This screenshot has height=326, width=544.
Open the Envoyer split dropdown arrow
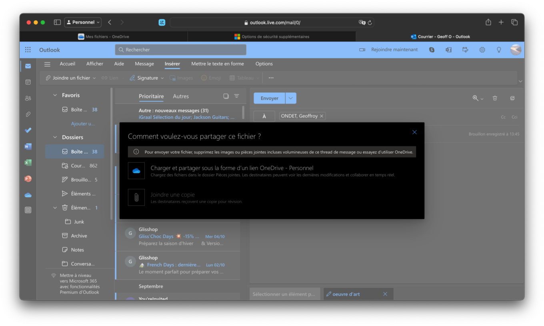(291, 98)
